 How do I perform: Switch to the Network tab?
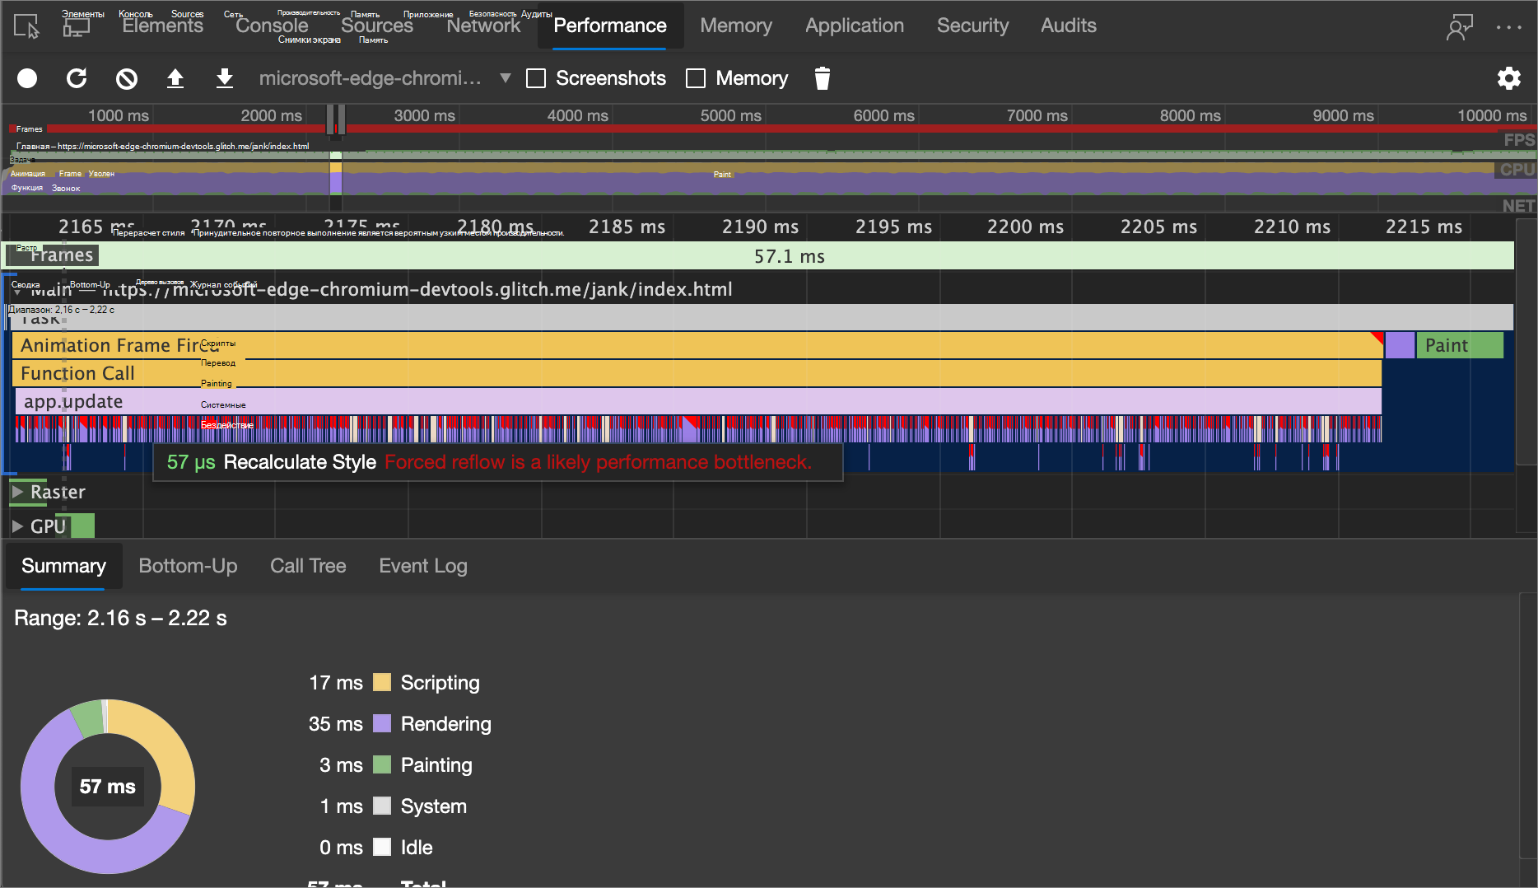tap(483, 26)
